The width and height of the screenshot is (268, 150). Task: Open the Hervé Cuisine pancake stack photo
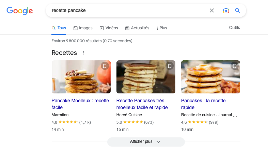(x=146, y=77)
